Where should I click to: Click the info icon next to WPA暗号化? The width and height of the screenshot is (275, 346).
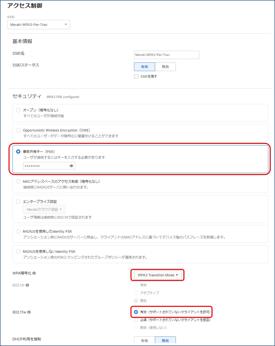pyautogui.click(x=34, y=273)
